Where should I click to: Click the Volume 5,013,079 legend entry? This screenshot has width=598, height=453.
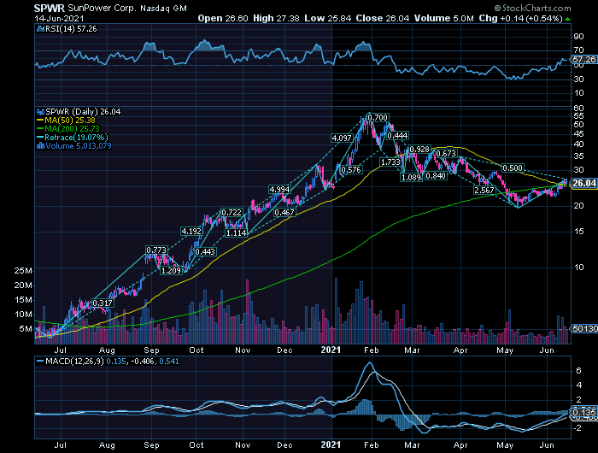pyautogui.click(x=79, y=146)
